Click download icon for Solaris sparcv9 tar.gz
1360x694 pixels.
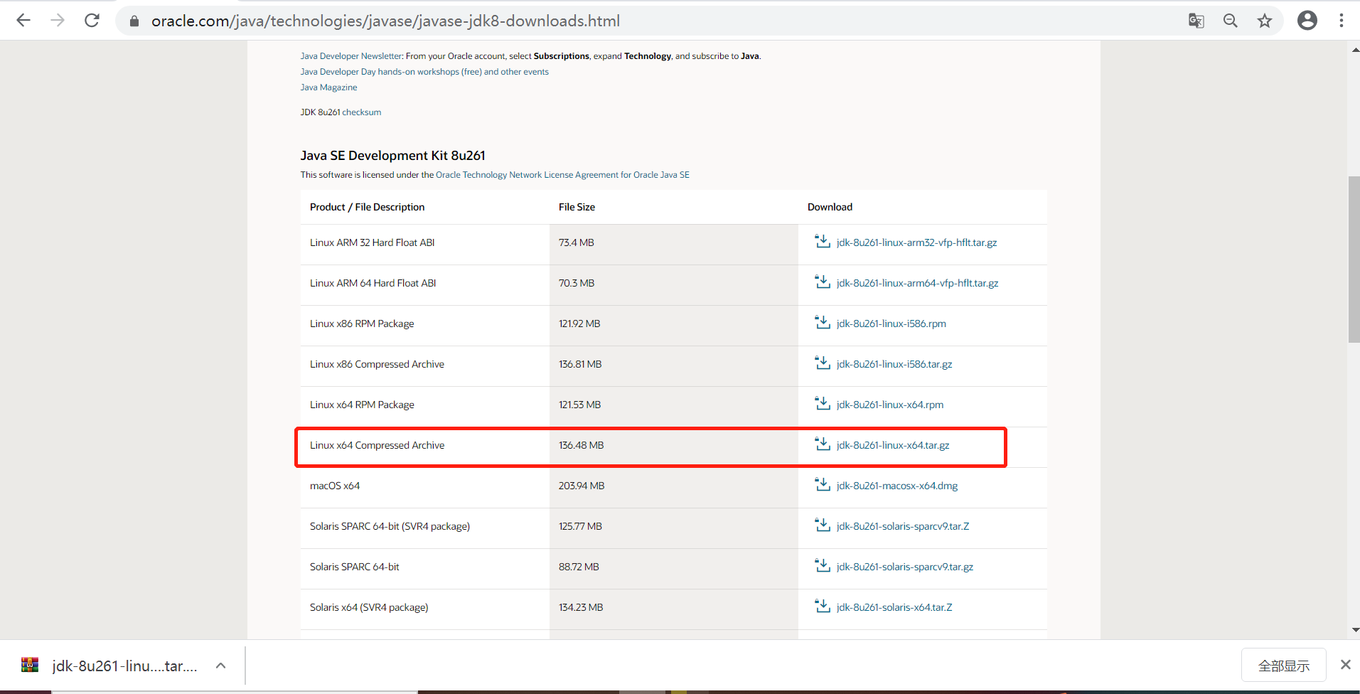[823, 566]
